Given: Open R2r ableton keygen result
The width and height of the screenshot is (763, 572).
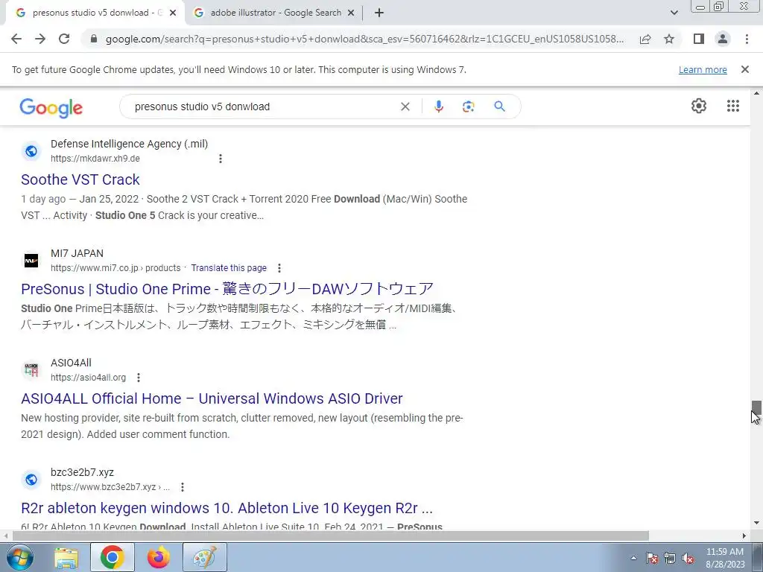Looking at the screenshot, I should 227,508.
